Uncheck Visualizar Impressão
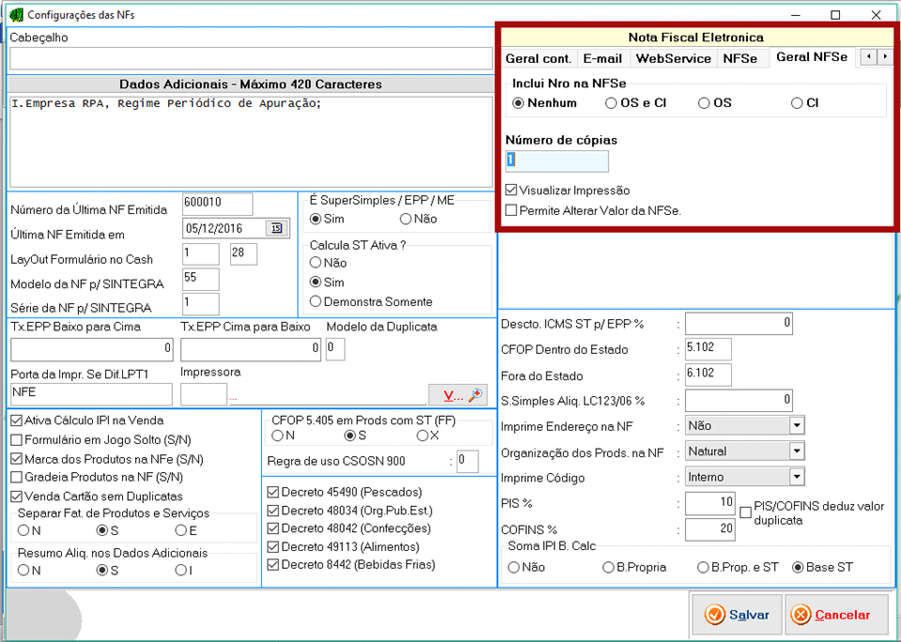 [x=511, y=191]
